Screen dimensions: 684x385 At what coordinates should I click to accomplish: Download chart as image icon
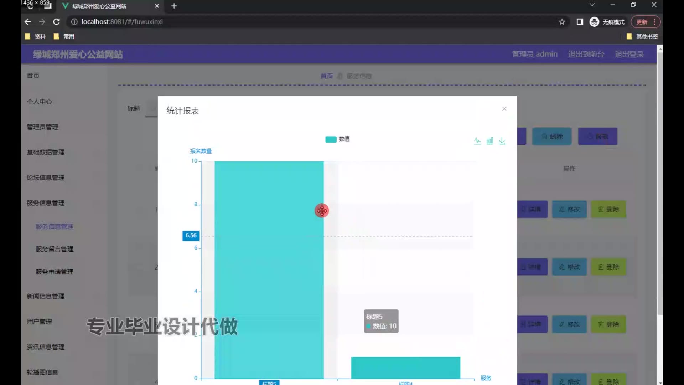coord(502,141)
